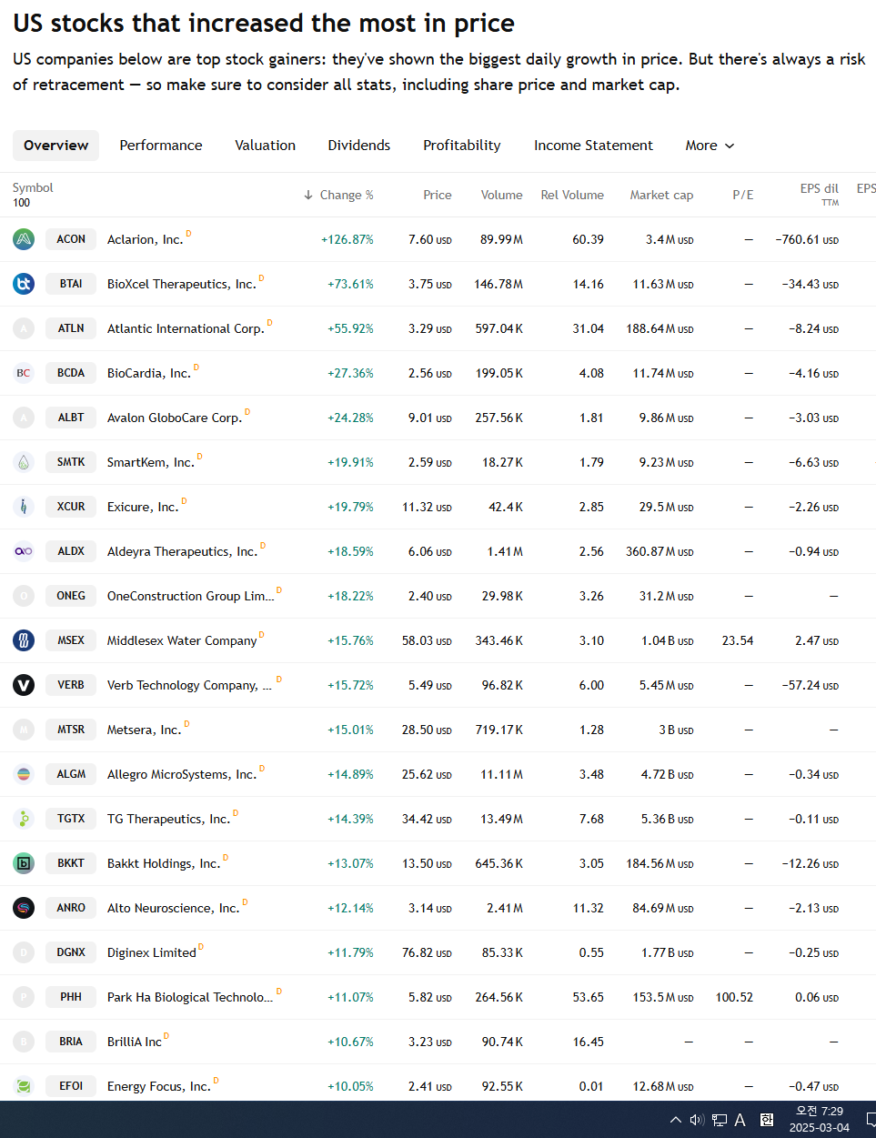The image size is (876, 1138).
Task: Open the Dividends tab
Action: 358,146
